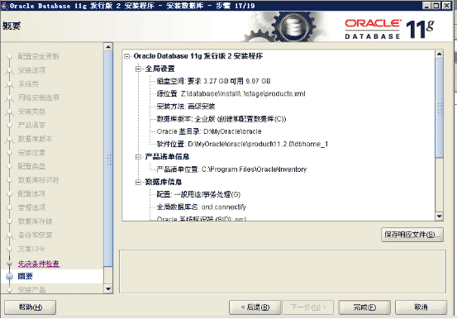Click the 管理选项 step in sidebar
457x319 pixels.
pyautogui.click(x=31, y=207)
